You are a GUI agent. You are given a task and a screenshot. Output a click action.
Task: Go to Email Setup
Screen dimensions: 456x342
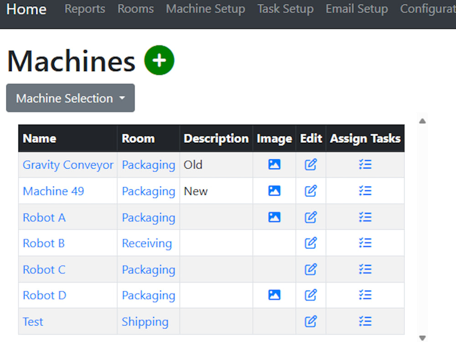point(357,9)
